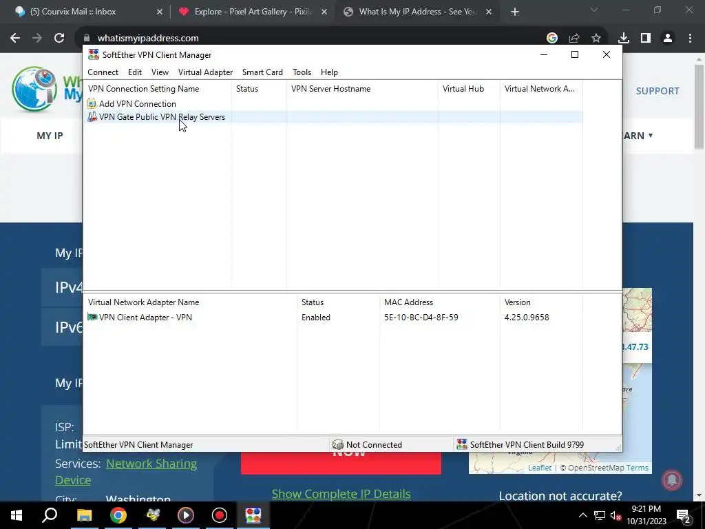Click the Enabled status of VPN adapter
Image resolution: width=705 pixels, height=529 pixels.
(x=315, y=318)
